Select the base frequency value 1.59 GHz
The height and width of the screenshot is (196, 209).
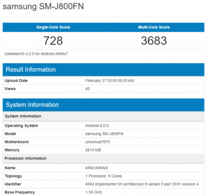(x=93, y=192)
